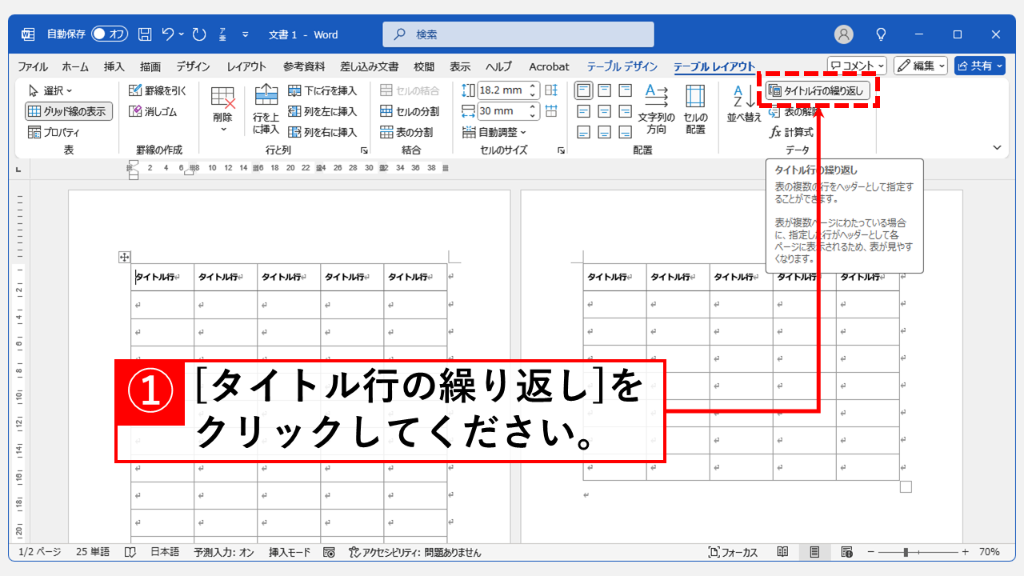Enable フォーカス mode
The width and height of the screenshot is (1024, 576).
[x=733, y=552]
